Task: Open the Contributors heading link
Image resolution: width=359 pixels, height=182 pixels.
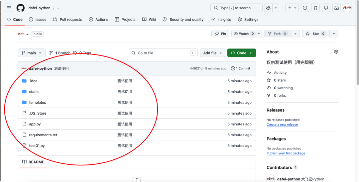Action: click(282, 168)
